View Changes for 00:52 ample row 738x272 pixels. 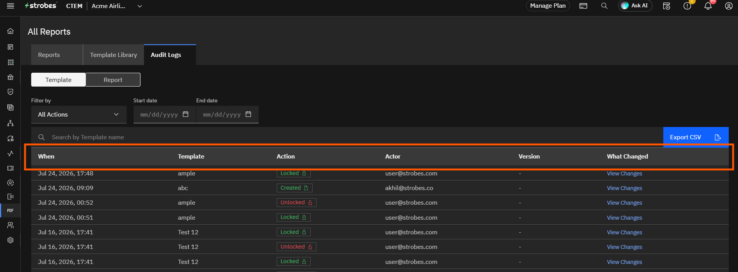[x=624, y=203]
